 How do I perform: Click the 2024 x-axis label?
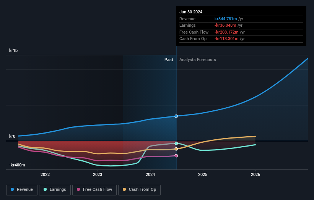(x=150, y=174)
